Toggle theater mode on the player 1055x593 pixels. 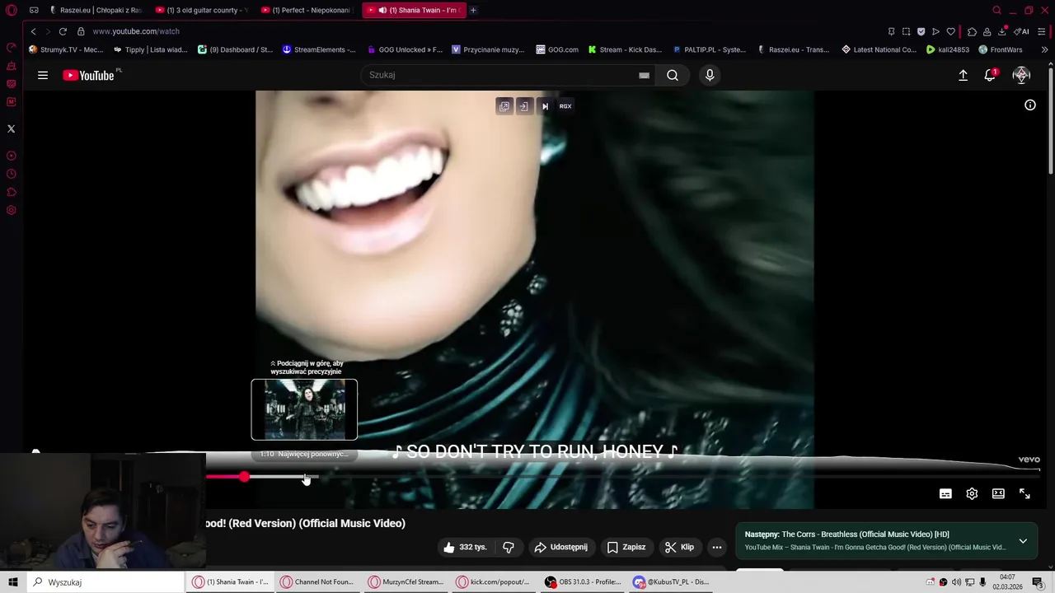tap(998, 493)
